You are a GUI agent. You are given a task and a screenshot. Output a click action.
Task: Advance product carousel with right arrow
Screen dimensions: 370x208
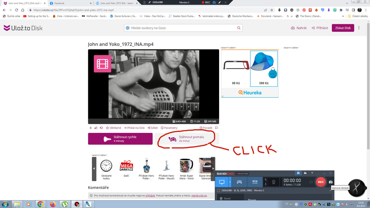point(213,168)
